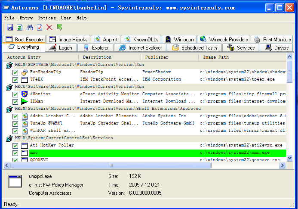Click the registry icon beside HKLM Run key
Image resolution: width=298 pixels, height=209 pixels.
[9, 65]
